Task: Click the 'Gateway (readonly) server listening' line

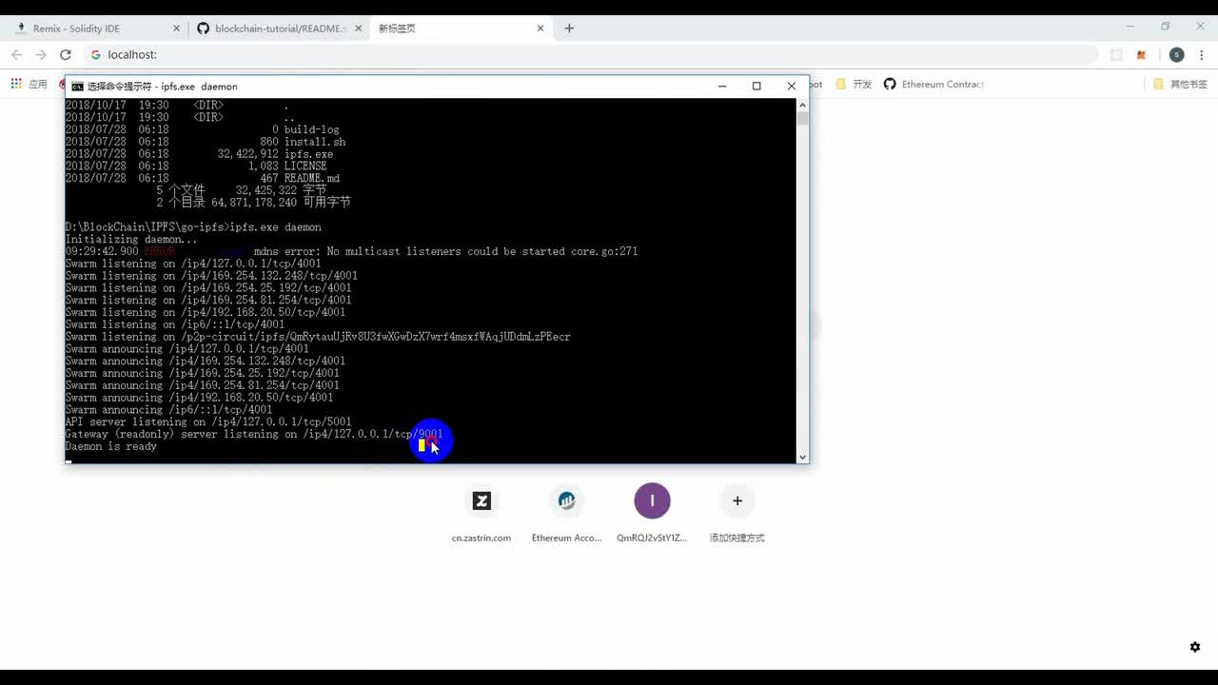Action: pyautogui.click(x=254, y=434)
